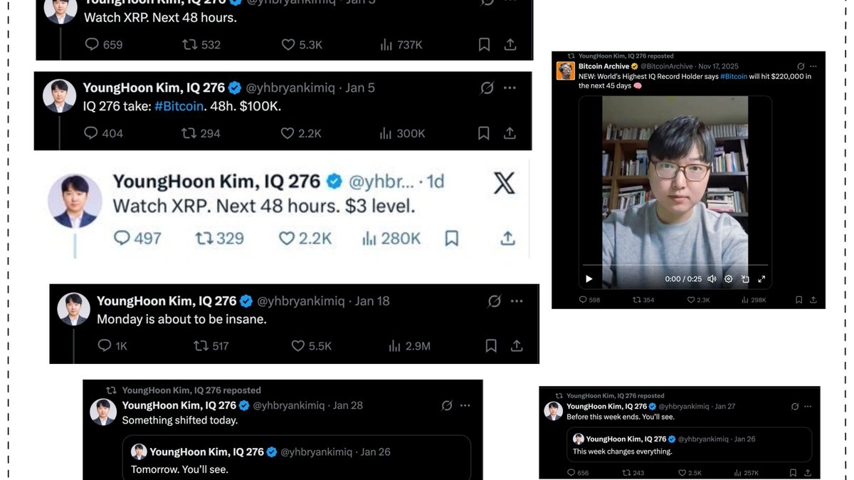This screenshot has width=854, height=480.
Task: Share the XRP $3 level tweet
Action: [x=507, y=239]
